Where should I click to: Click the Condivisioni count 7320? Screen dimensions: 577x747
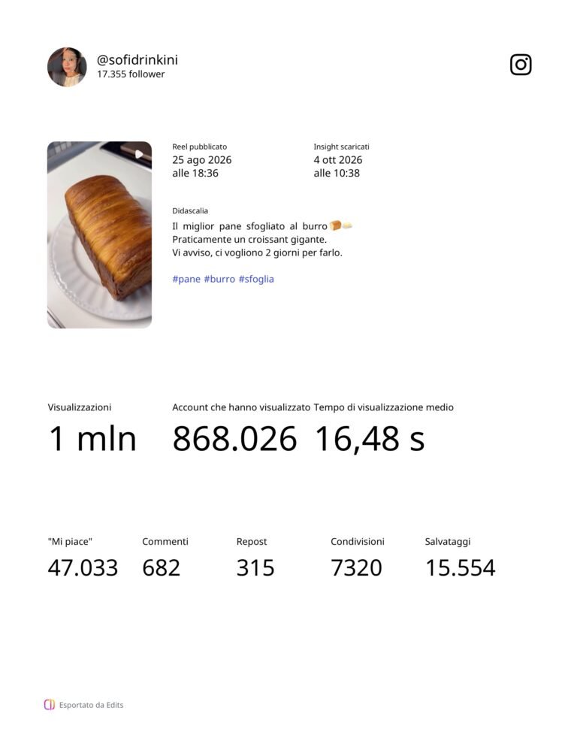tap(356, 568)
